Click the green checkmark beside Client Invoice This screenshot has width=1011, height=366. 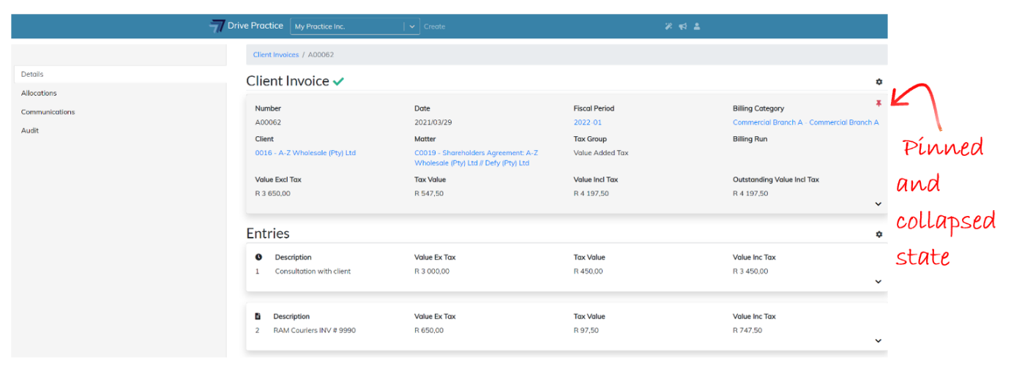[338, 82]
